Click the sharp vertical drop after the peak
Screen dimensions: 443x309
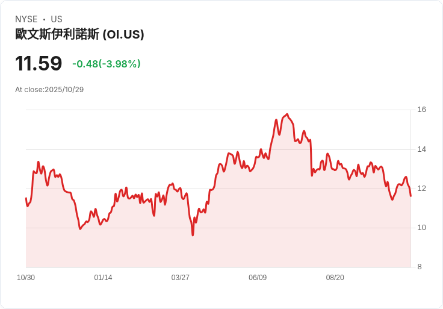coord(311,158)
